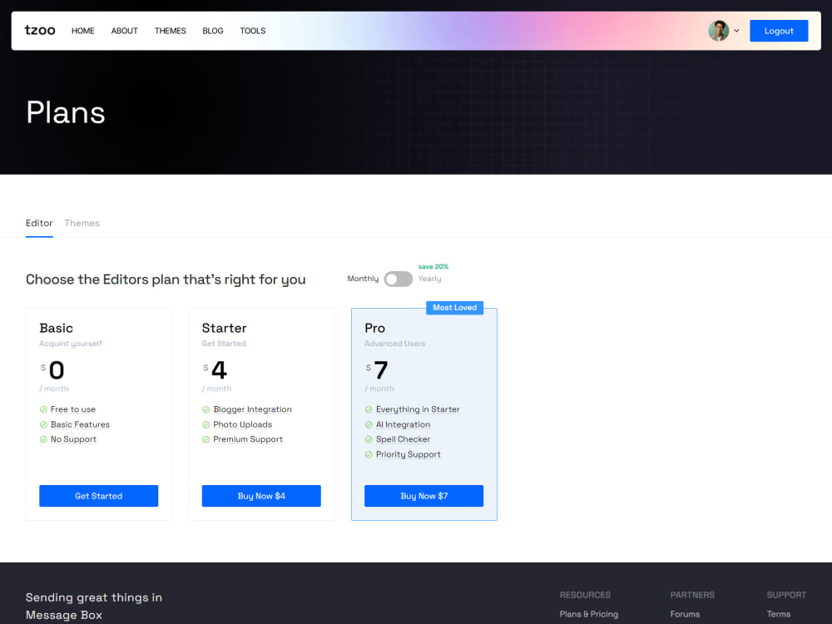
Task: Click the Free to use checkmark icon
Action: tap(43, 409)
